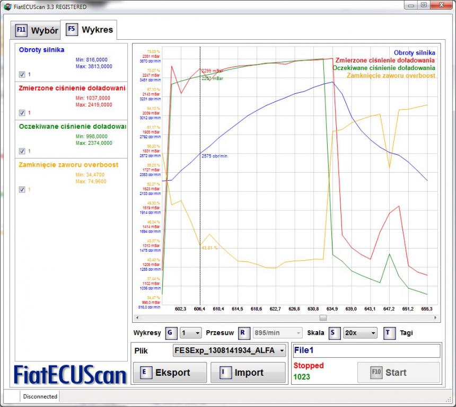Screen dimensions: 456x407
Task: Click the T shortcut icon for Tagi
Action: [389, 333]
